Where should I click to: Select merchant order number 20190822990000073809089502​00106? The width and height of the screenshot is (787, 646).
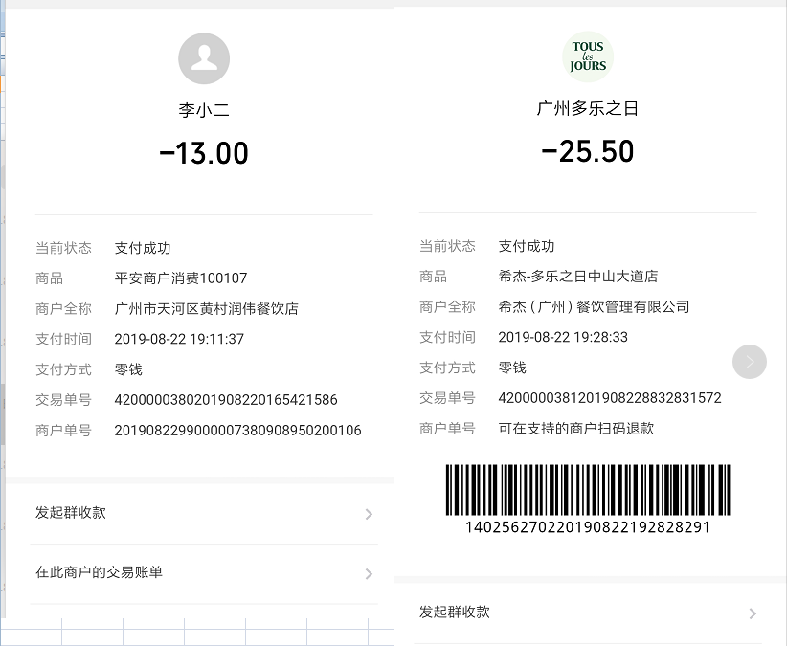tap(237, 431)
